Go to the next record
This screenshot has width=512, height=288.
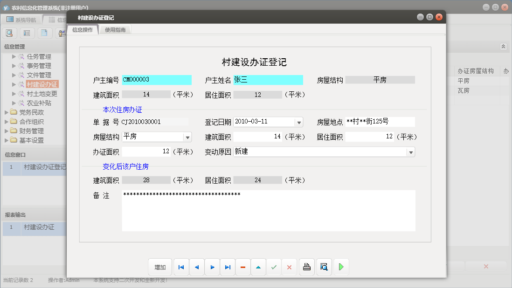[212, 267]
